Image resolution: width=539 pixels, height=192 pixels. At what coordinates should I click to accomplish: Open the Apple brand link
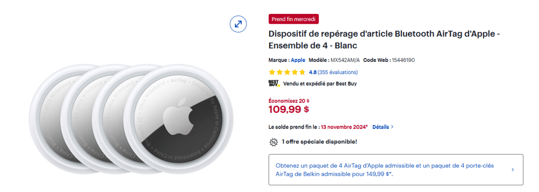tap(298, 60)
